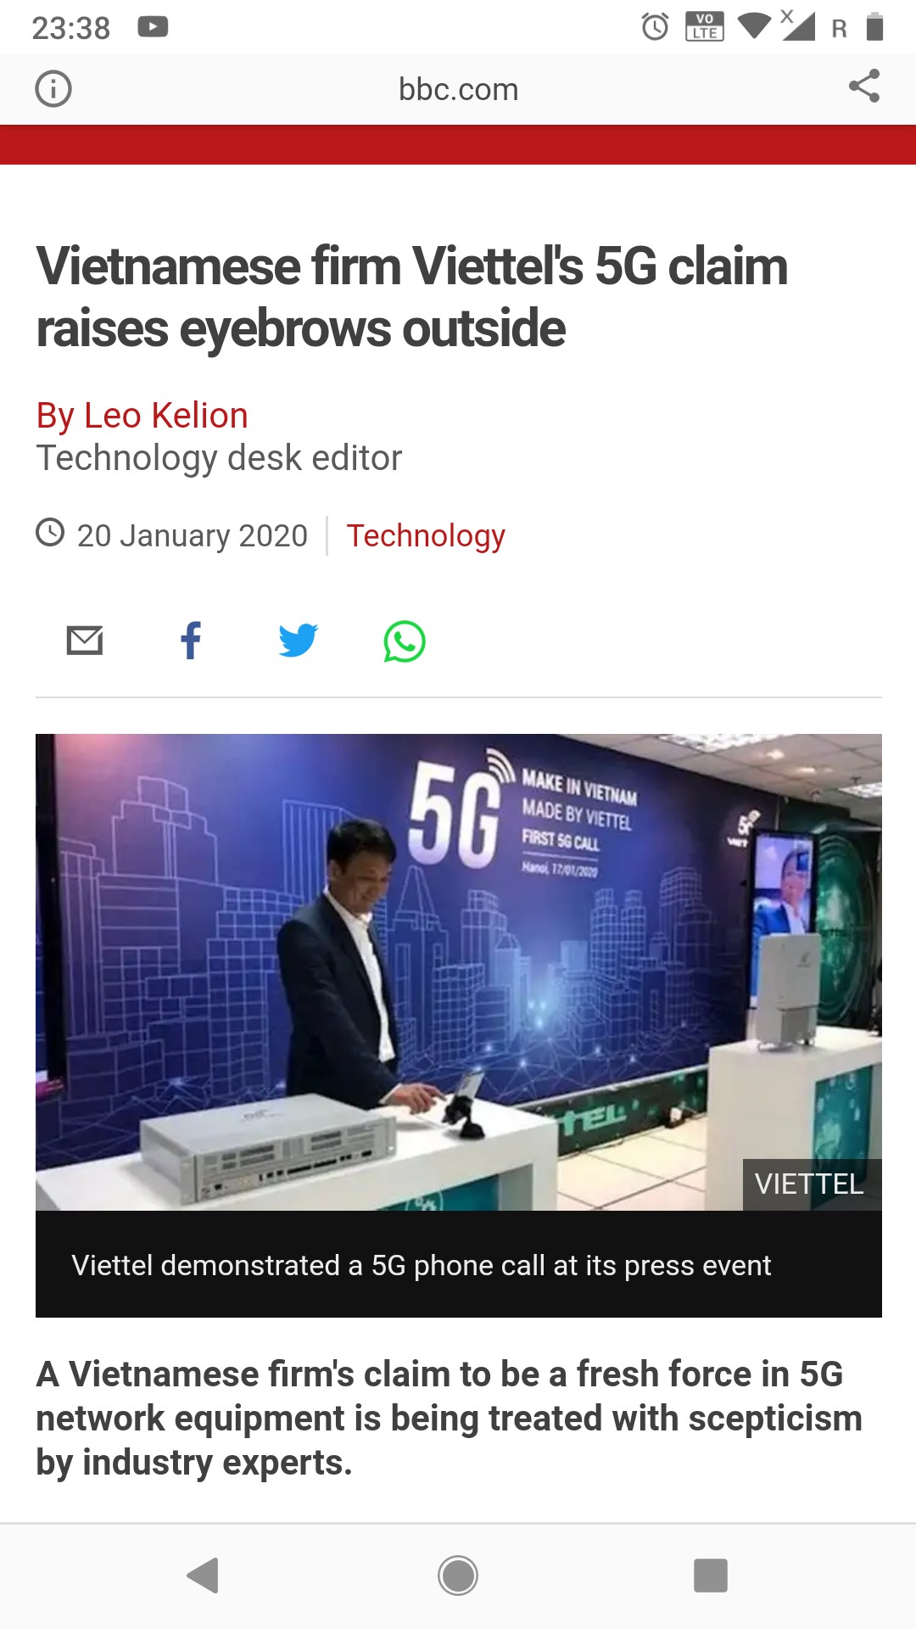Tap the Android back navigation button
The image size is (916, 1629).
[204, 1576]
